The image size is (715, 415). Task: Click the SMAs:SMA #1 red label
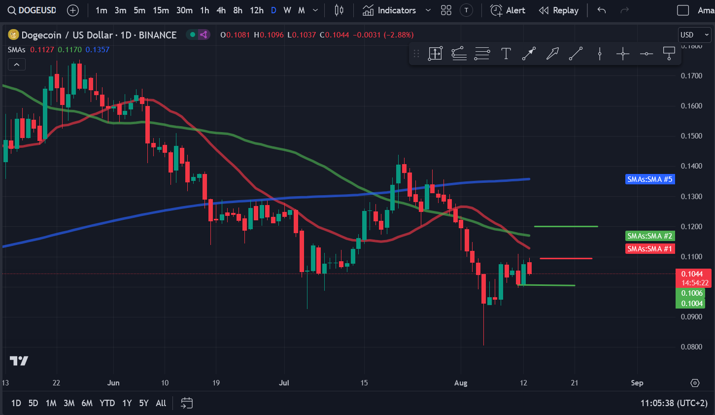click(650, 249)
